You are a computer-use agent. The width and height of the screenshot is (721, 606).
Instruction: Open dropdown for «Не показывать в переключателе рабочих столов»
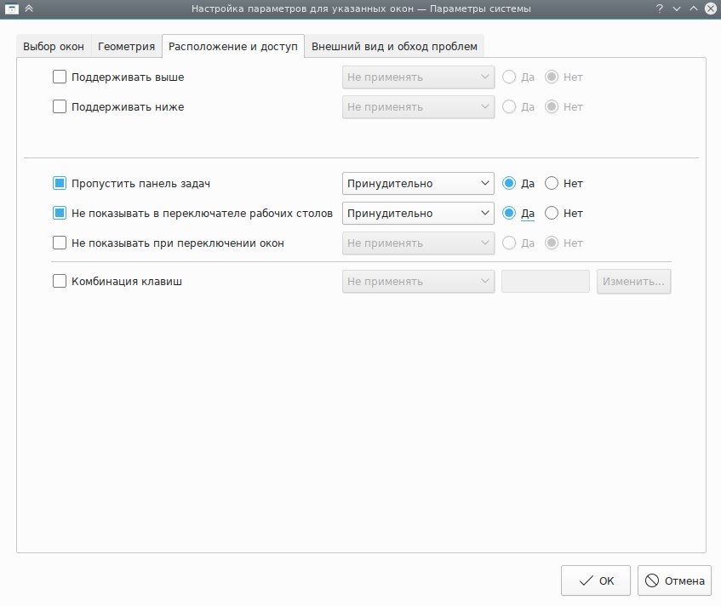(x=418, y=213)
